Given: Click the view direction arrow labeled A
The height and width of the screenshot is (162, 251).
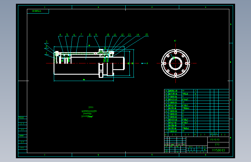Looking at the screenshot, I should tap(144, 63).
